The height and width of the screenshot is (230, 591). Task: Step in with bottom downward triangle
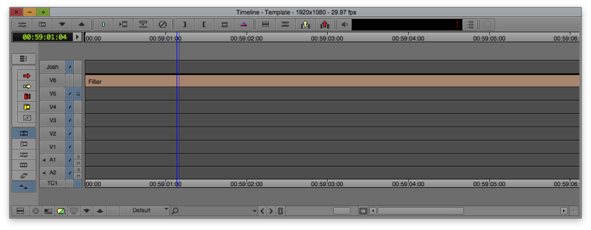[87, 211]
